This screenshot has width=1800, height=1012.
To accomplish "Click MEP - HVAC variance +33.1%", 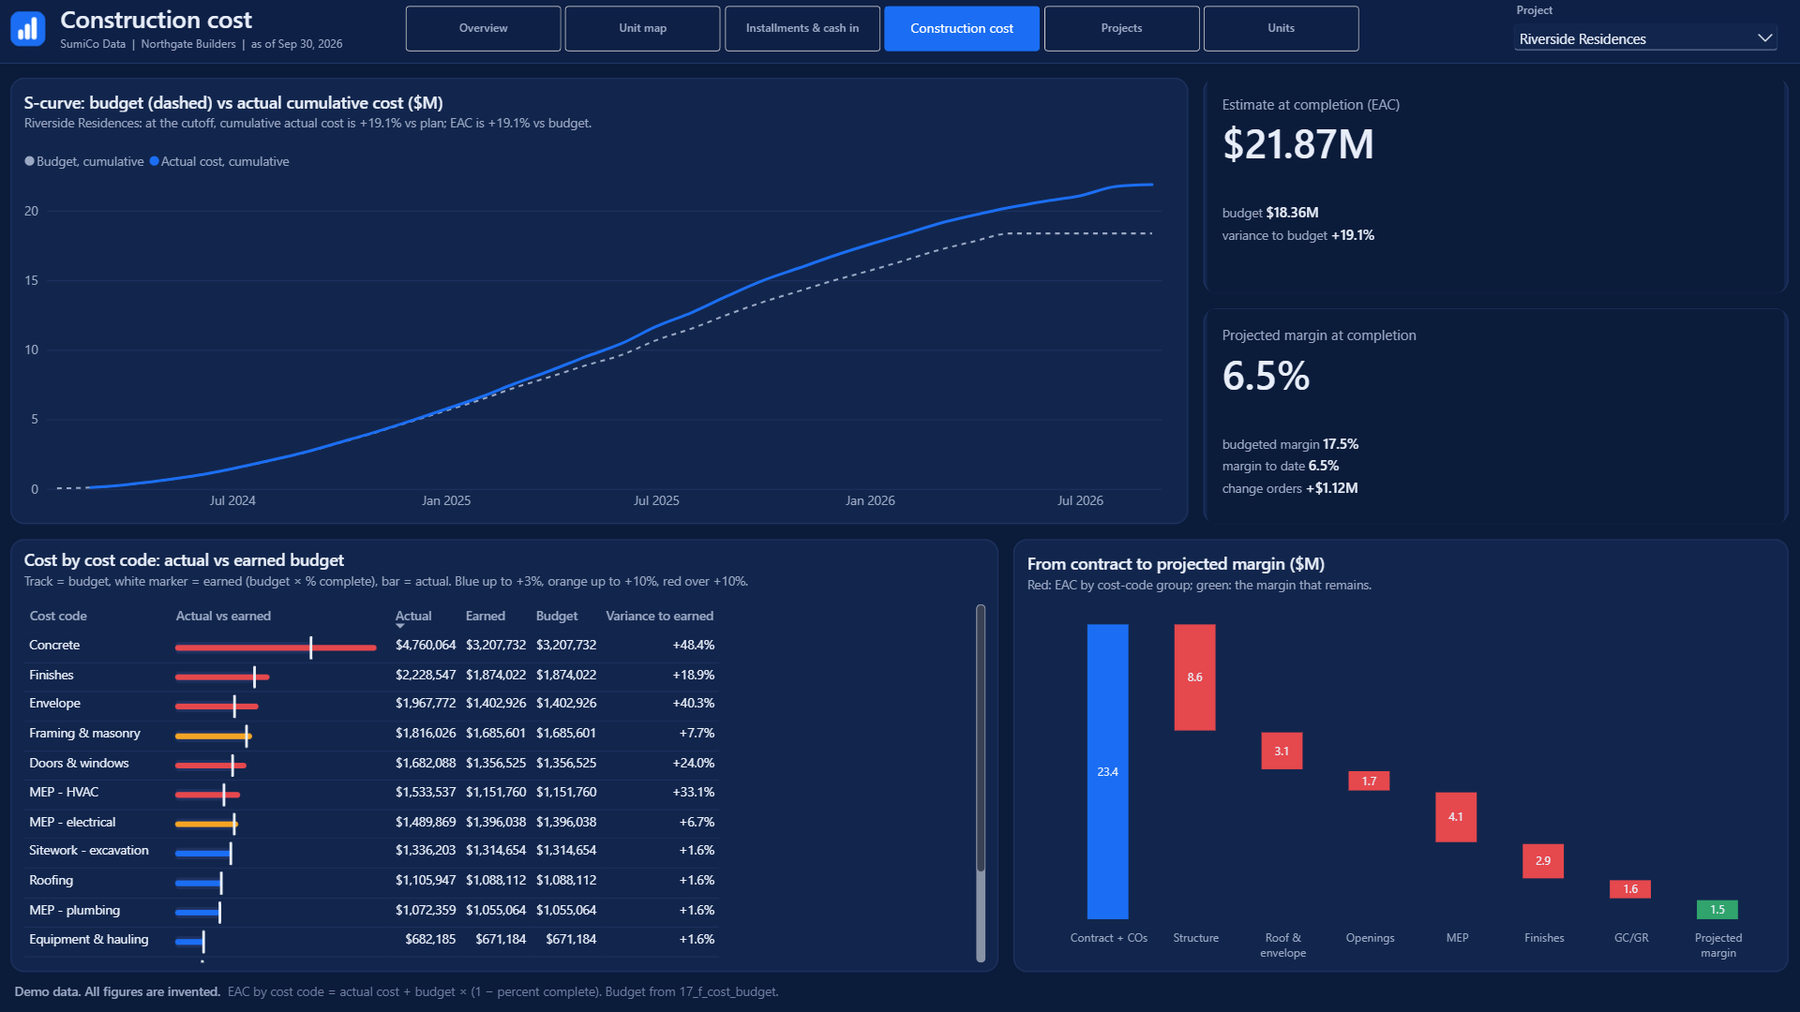I will point(693,792).
